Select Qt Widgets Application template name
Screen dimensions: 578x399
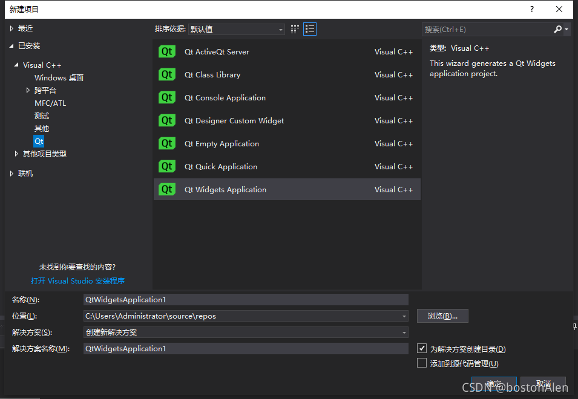(225, 190)
